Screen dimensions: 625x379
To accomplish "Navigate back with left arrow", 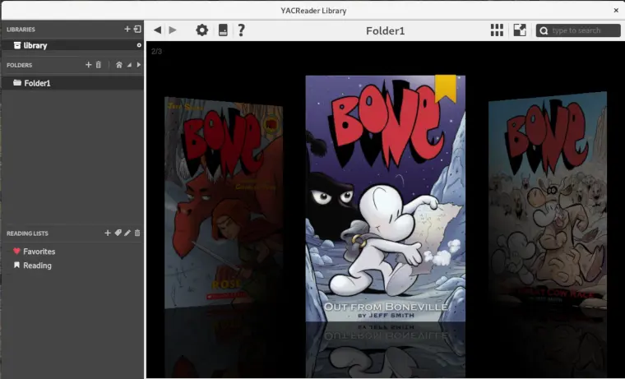I will click(157, 30).
